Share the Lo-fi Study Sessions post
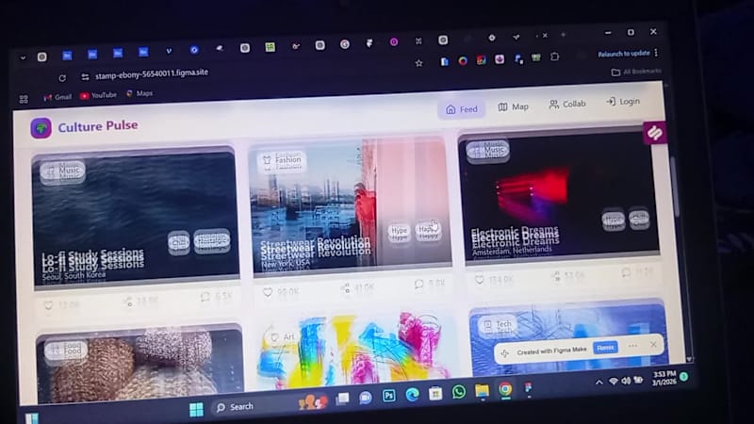Viewport: 754px width, 424px height. (128, 302)
